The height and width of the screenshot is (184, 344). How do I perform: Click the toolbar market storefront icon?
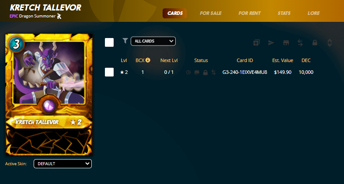(x=286, y=42)
